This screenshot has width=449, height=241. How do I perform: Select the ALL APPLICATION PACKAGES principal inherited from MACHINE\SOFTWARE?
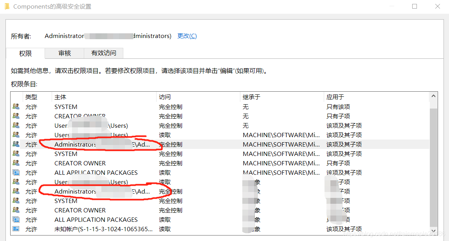click(96, 172)
